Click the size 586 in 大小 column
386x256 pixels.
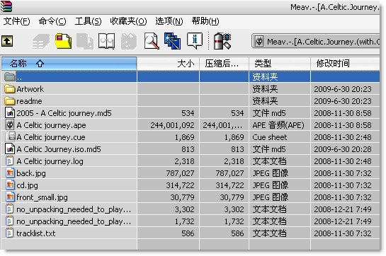tap(188, 233)
